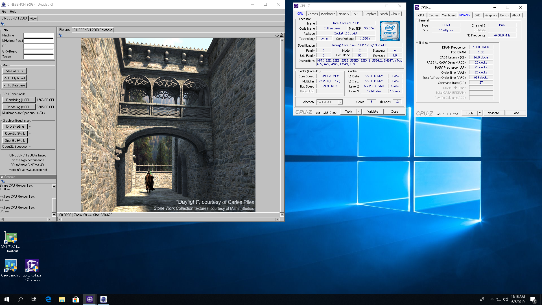Click the volume speaker icon in tray
The height and width of the screenshot is (305, 542).
coord(506,299)
